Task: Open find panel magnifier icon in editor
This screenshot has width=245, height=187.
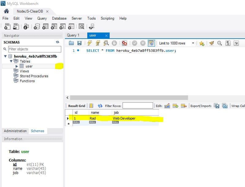Action: click(x=220, y=43)
